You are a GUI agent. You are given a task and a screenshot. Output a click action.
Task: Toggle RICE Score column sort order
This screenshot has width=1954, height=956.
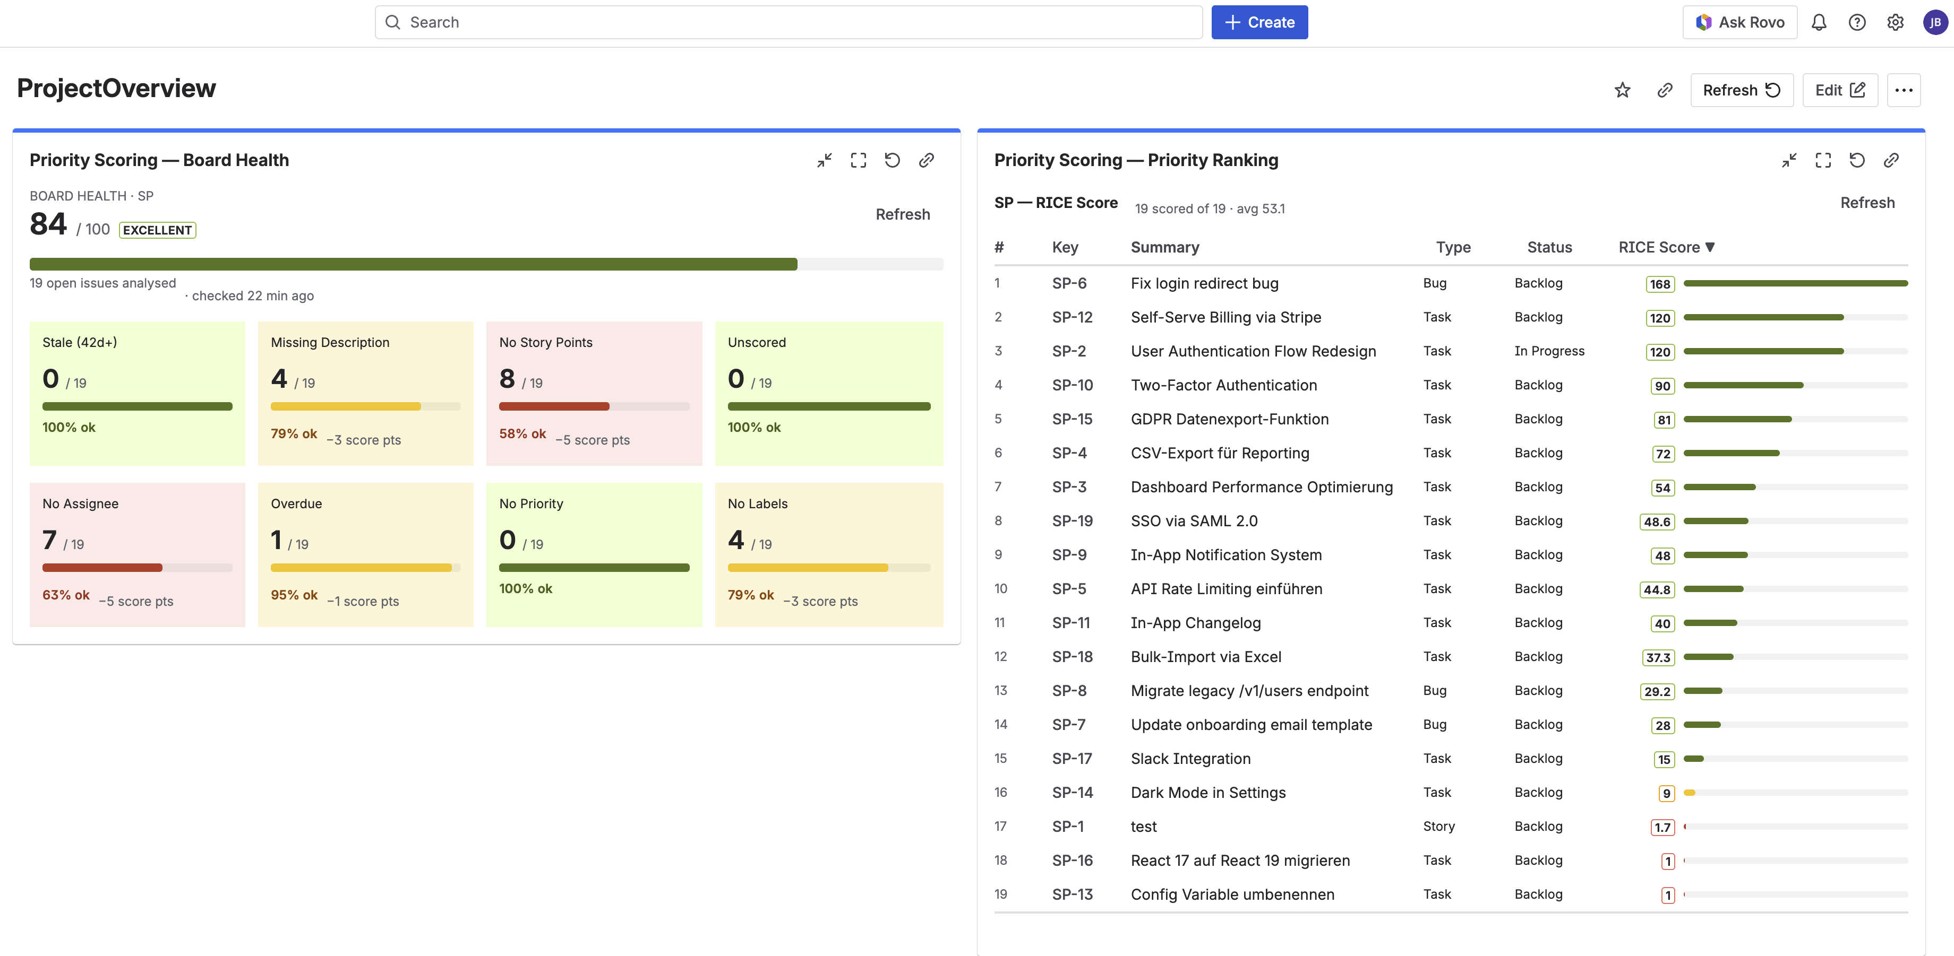tap(1667, 246)
